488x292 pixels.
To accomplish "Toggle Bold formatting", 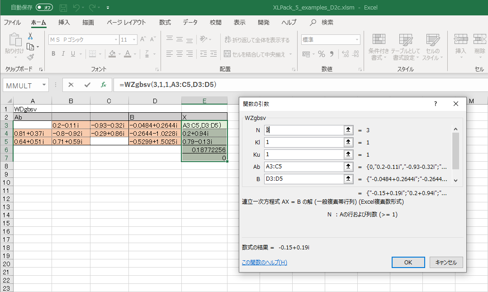I will 53,54.
